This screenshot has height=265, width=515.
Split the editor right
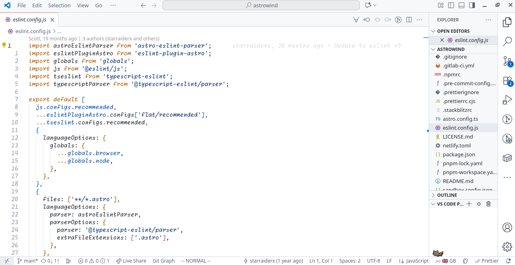coord(409,19)
